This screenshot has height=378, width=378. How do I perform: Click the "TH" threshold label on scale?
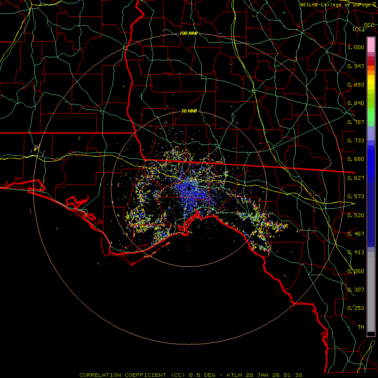click(361, 327)
